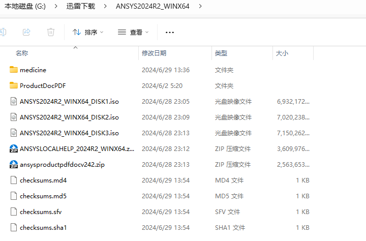
Task: Click type SFV 文件 cell
Action: (227, 212)
